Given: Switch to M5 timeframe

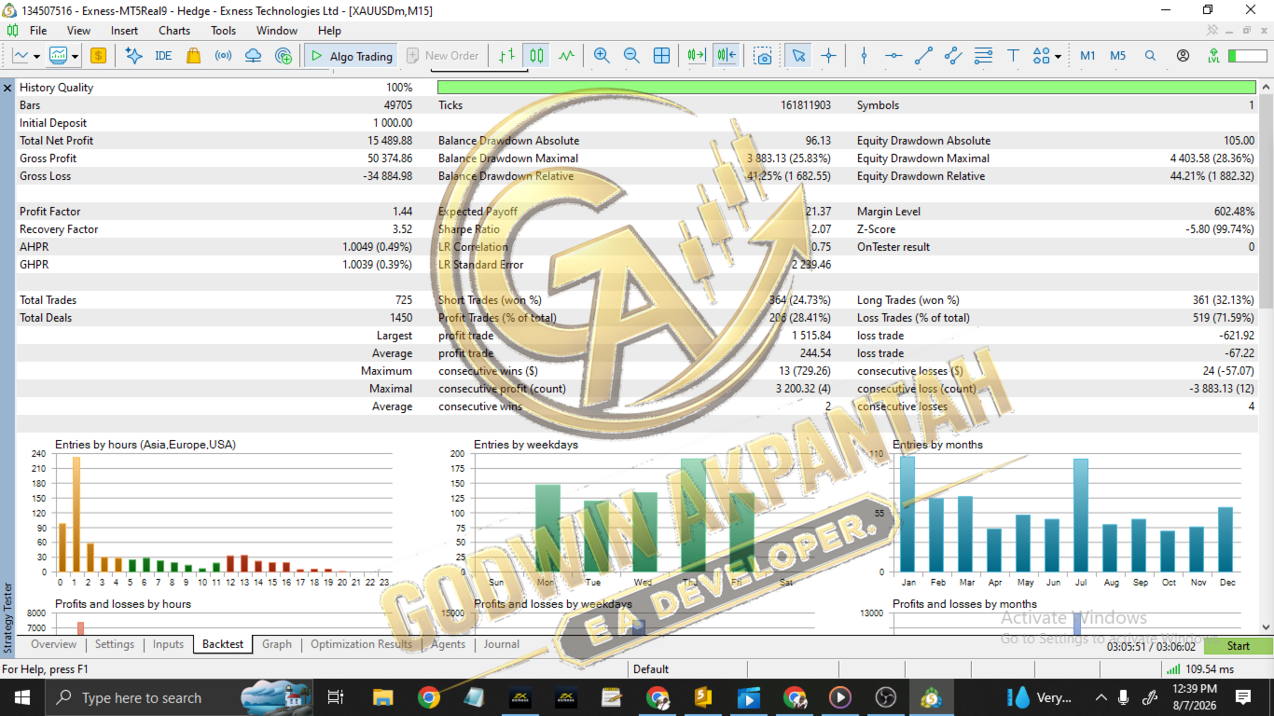Looking at the screenshot, I should (x=1117, y=56).
